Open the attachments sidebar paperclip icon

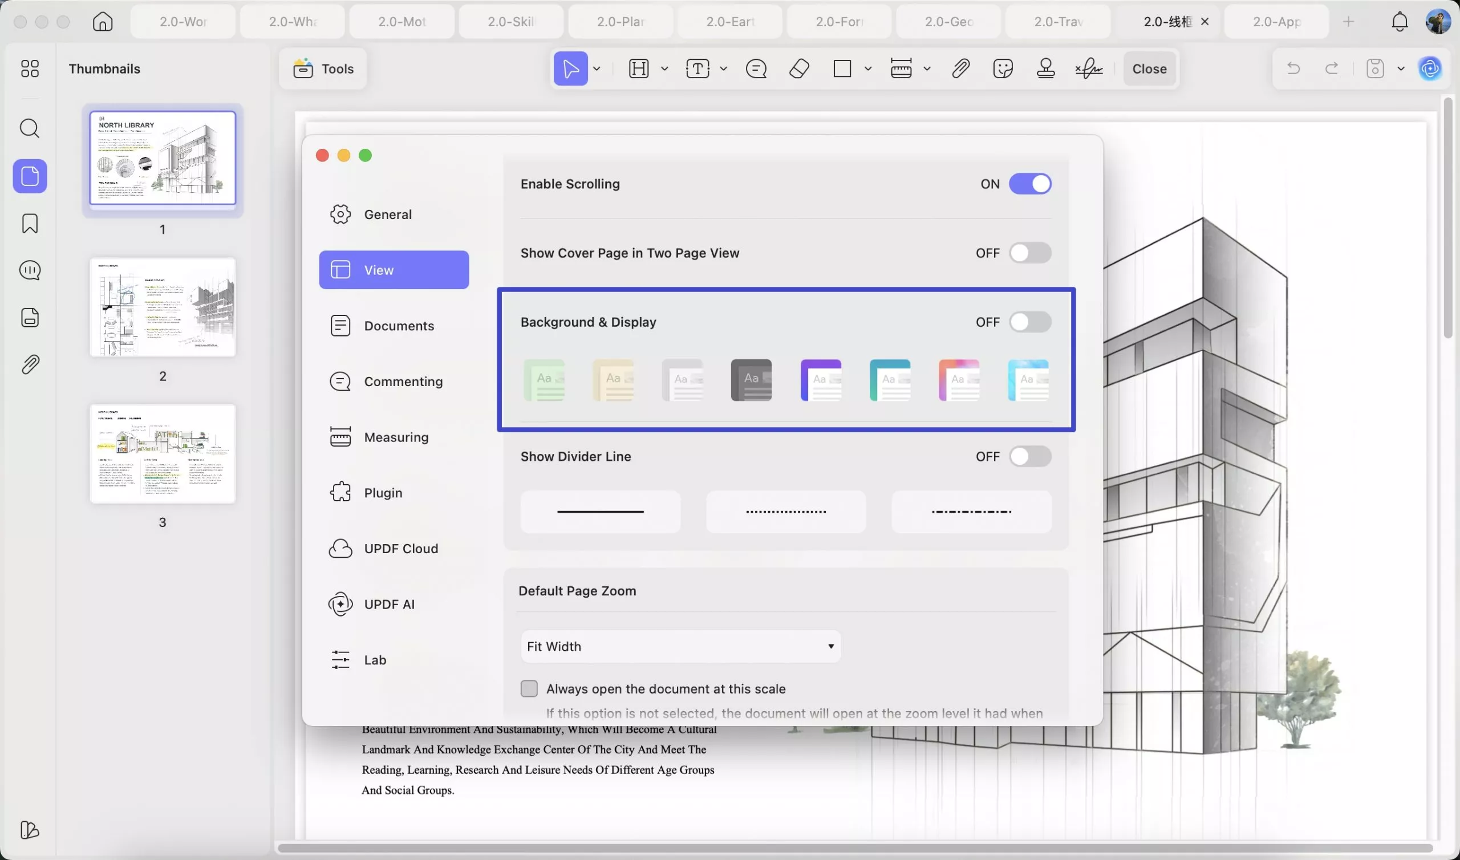(30, 364)
